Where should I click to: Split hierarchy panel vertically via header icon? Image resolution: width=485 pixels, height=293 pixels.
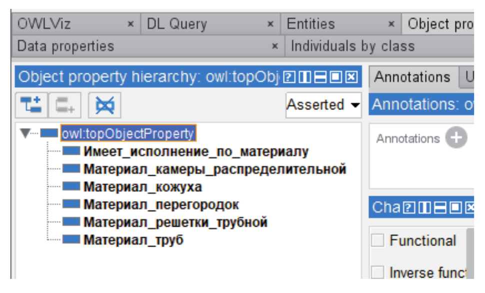[x=304, y=77]
